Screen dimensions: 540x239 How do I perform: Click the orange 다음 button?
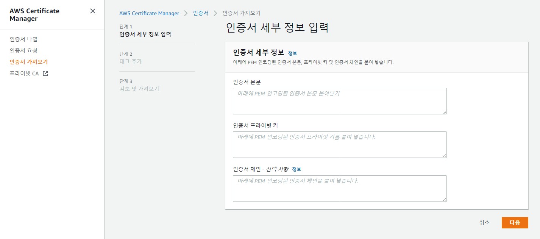[515, 223]
